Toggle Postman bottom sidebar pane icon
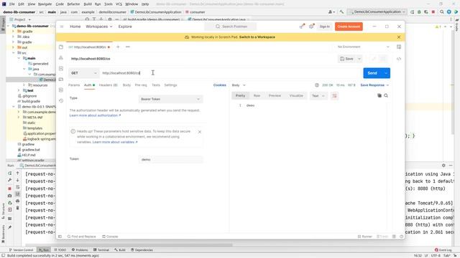Screen dimensions: 460x258 60,236
